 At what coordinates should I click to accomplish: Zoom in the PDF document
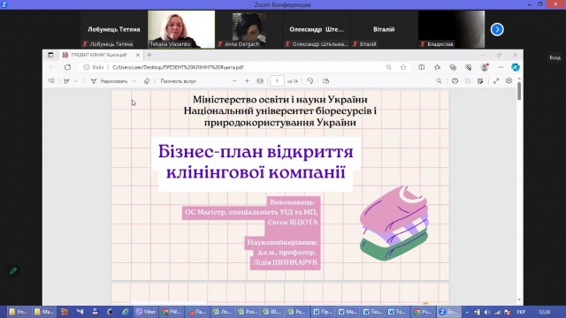(247, 81)
